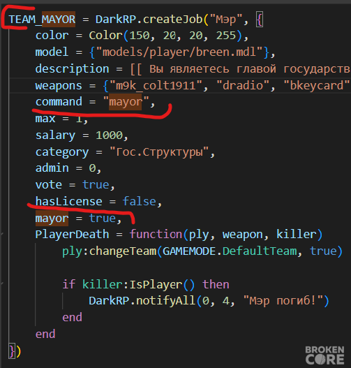
Task: Click 'GAMEMODE' in the changeTeam call
Action: (189, 251)
